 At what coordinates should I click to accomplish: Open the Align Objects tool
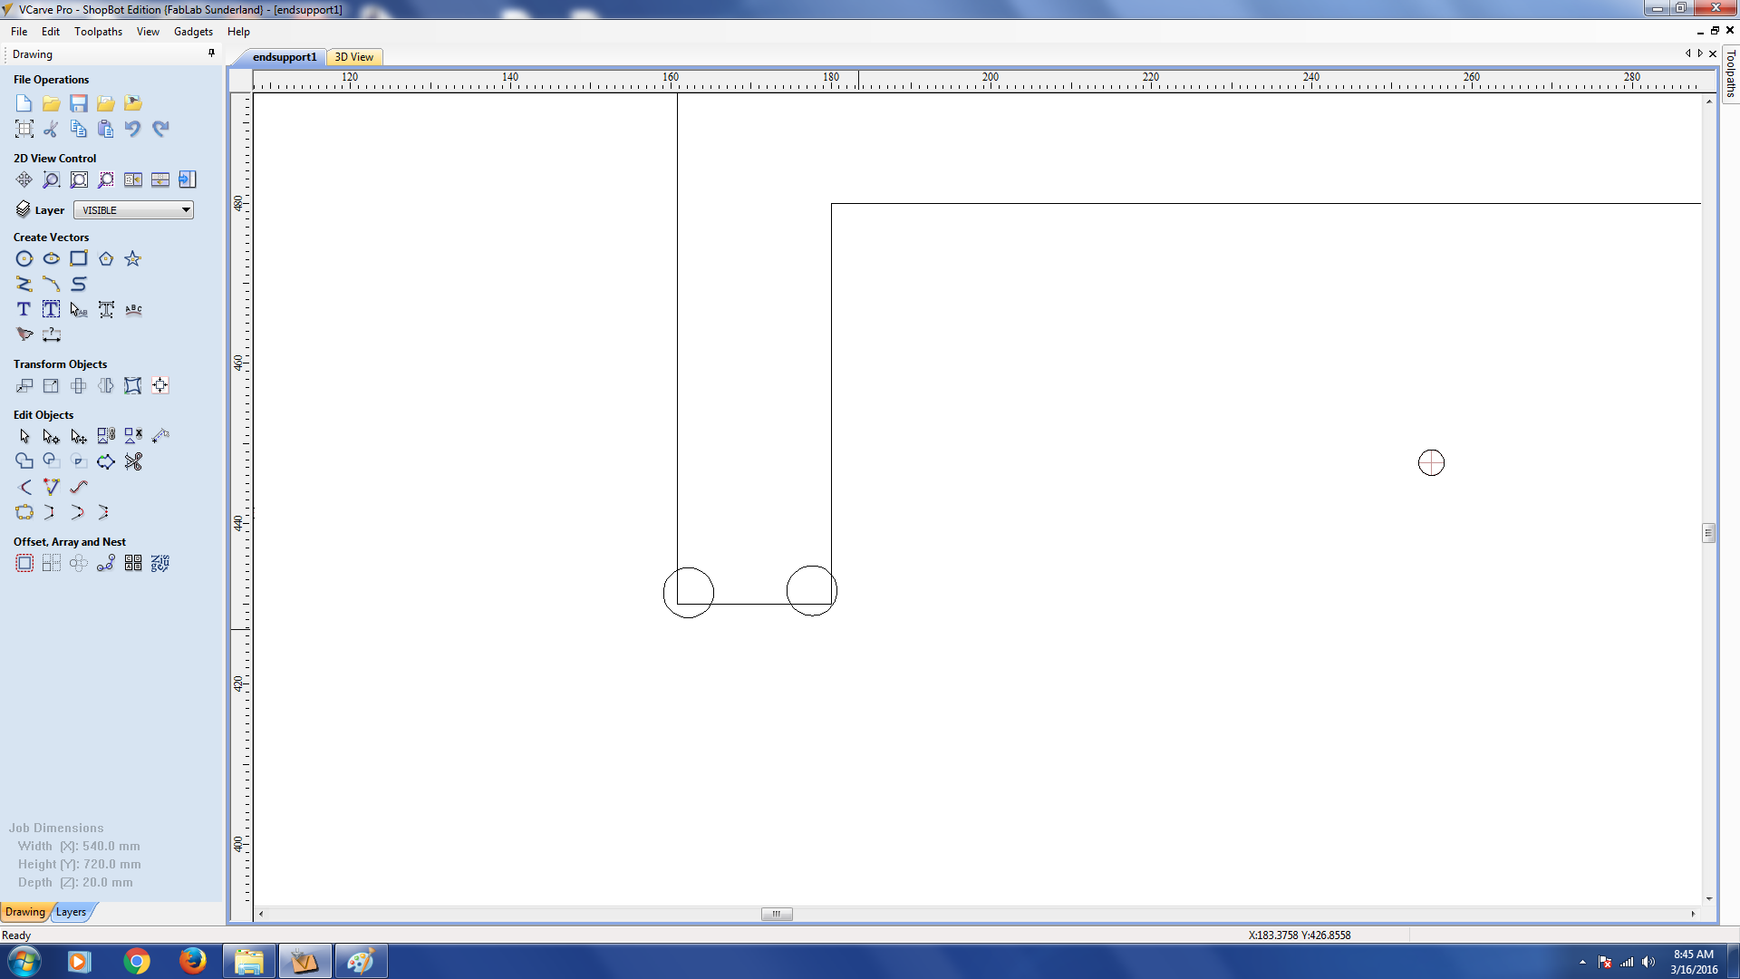coord(160,386)
